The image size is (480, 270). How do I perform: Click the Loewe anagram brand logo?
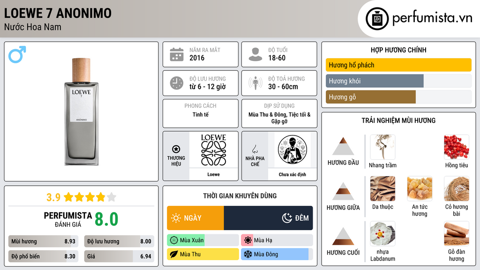pos(213,150)
